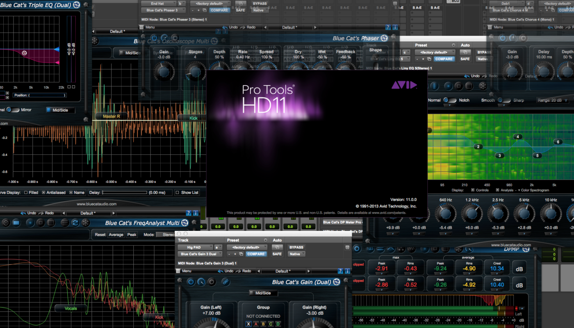Open factory default preset dropdown in Gain window
The height and width of the screenshot is (328, 574).
(247, 247)
